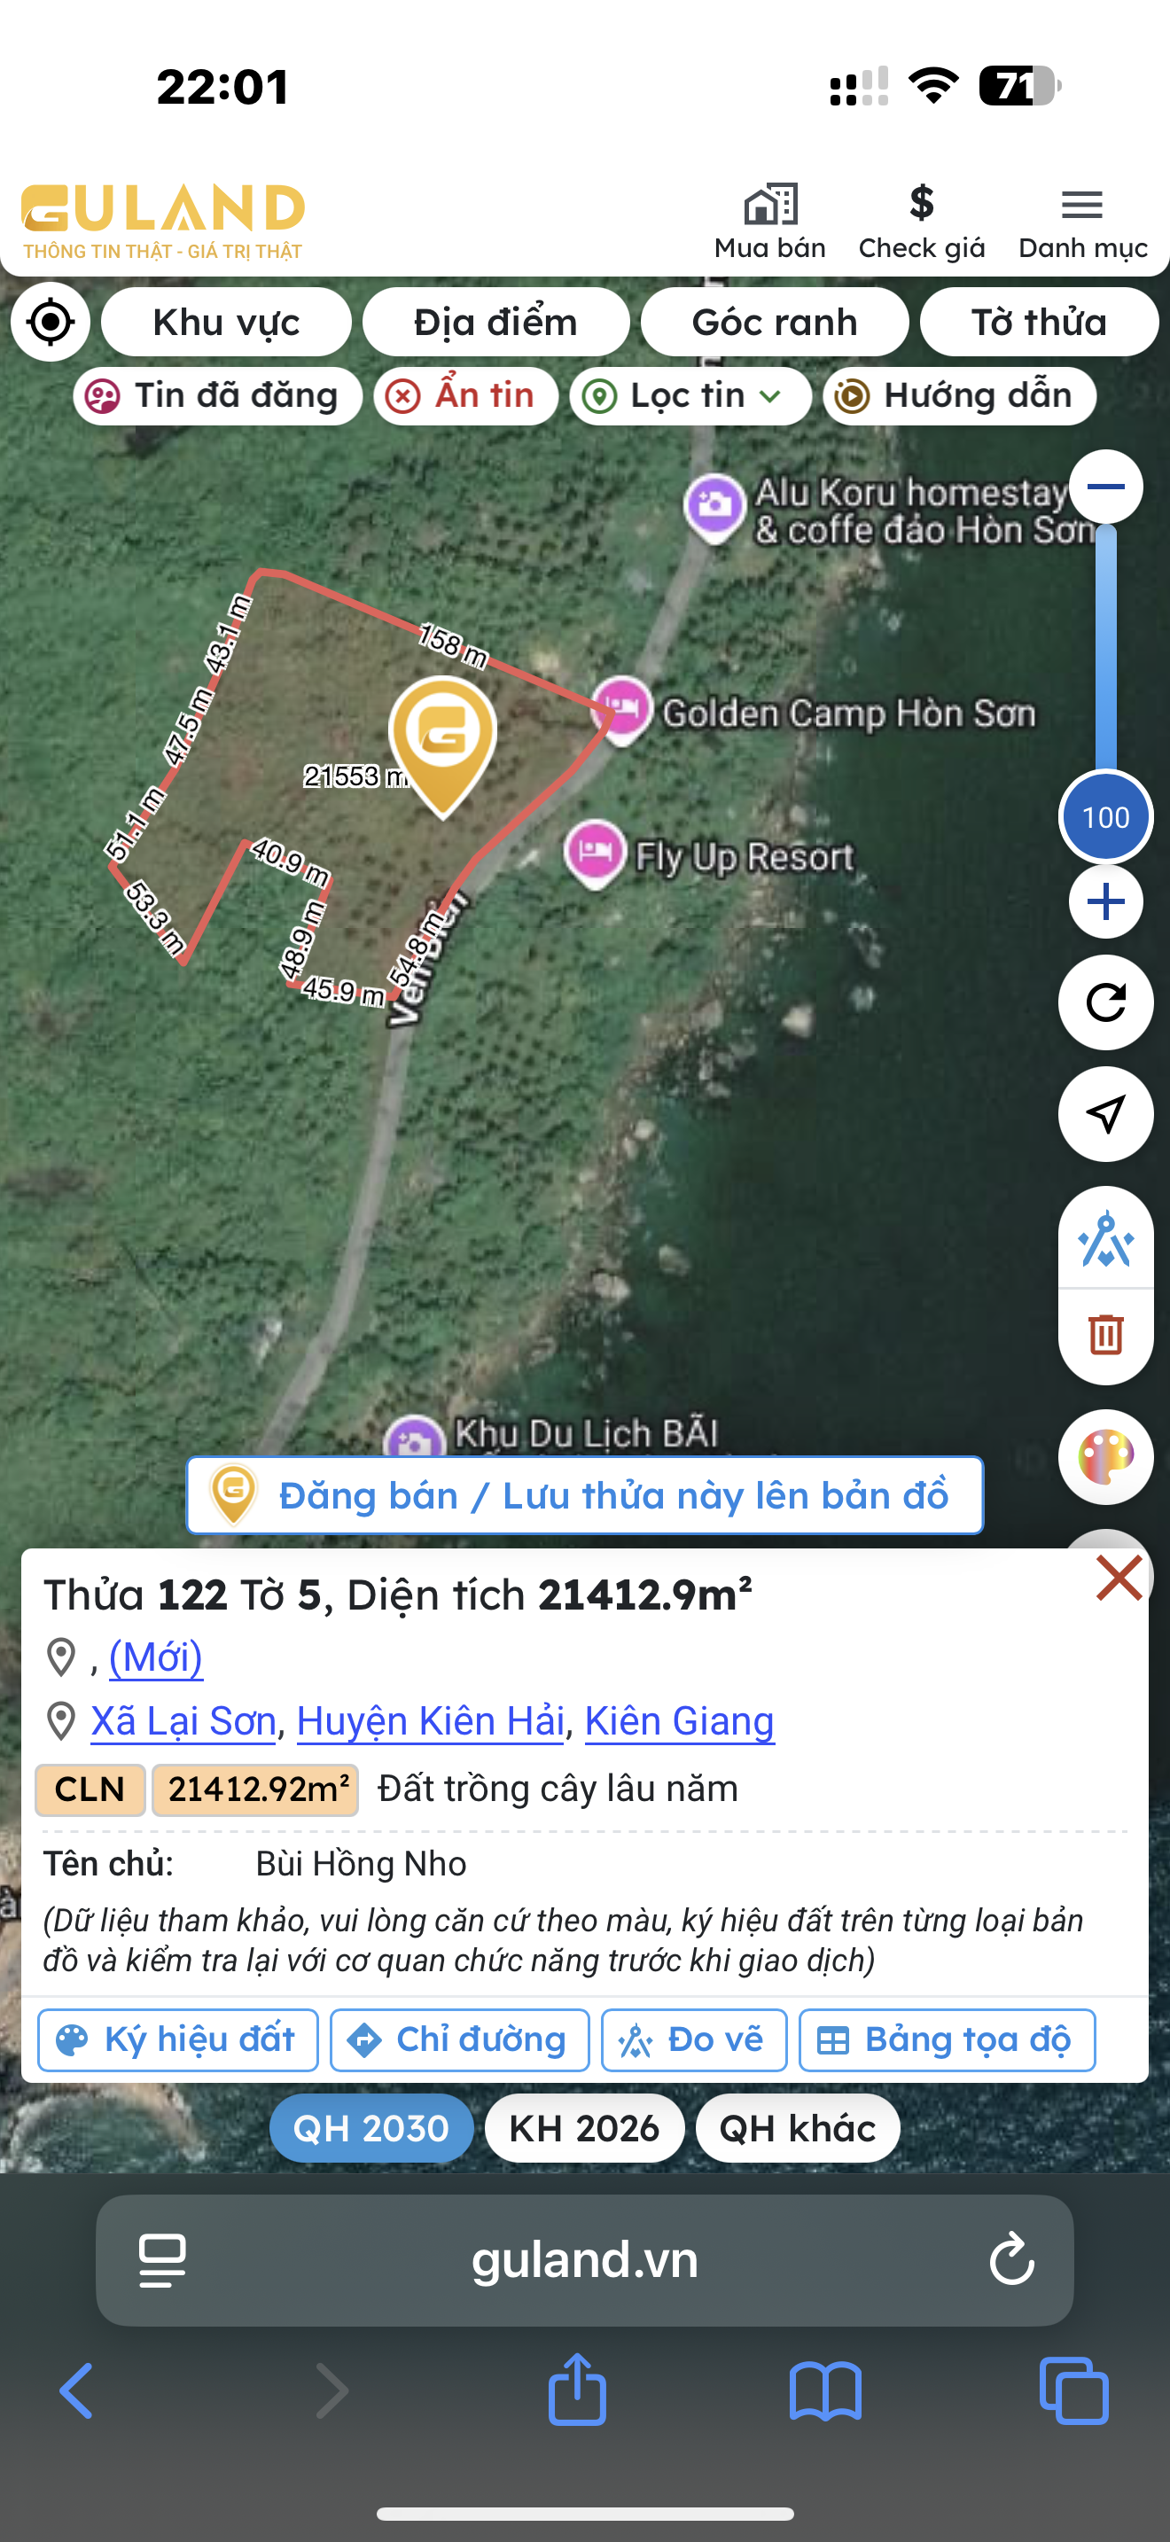The image size is (1170, 2542).
Task: Click the CLN land type tag
Action: point(90,1790)
